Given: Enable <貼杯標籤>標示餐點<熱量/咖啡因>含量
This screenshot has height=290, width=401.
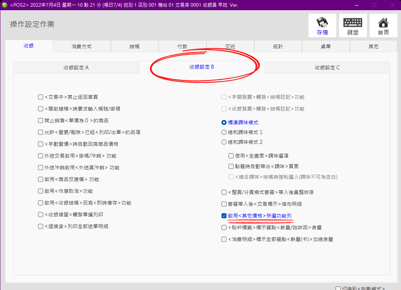Looking at the screenshot, I should coord(224,227).
